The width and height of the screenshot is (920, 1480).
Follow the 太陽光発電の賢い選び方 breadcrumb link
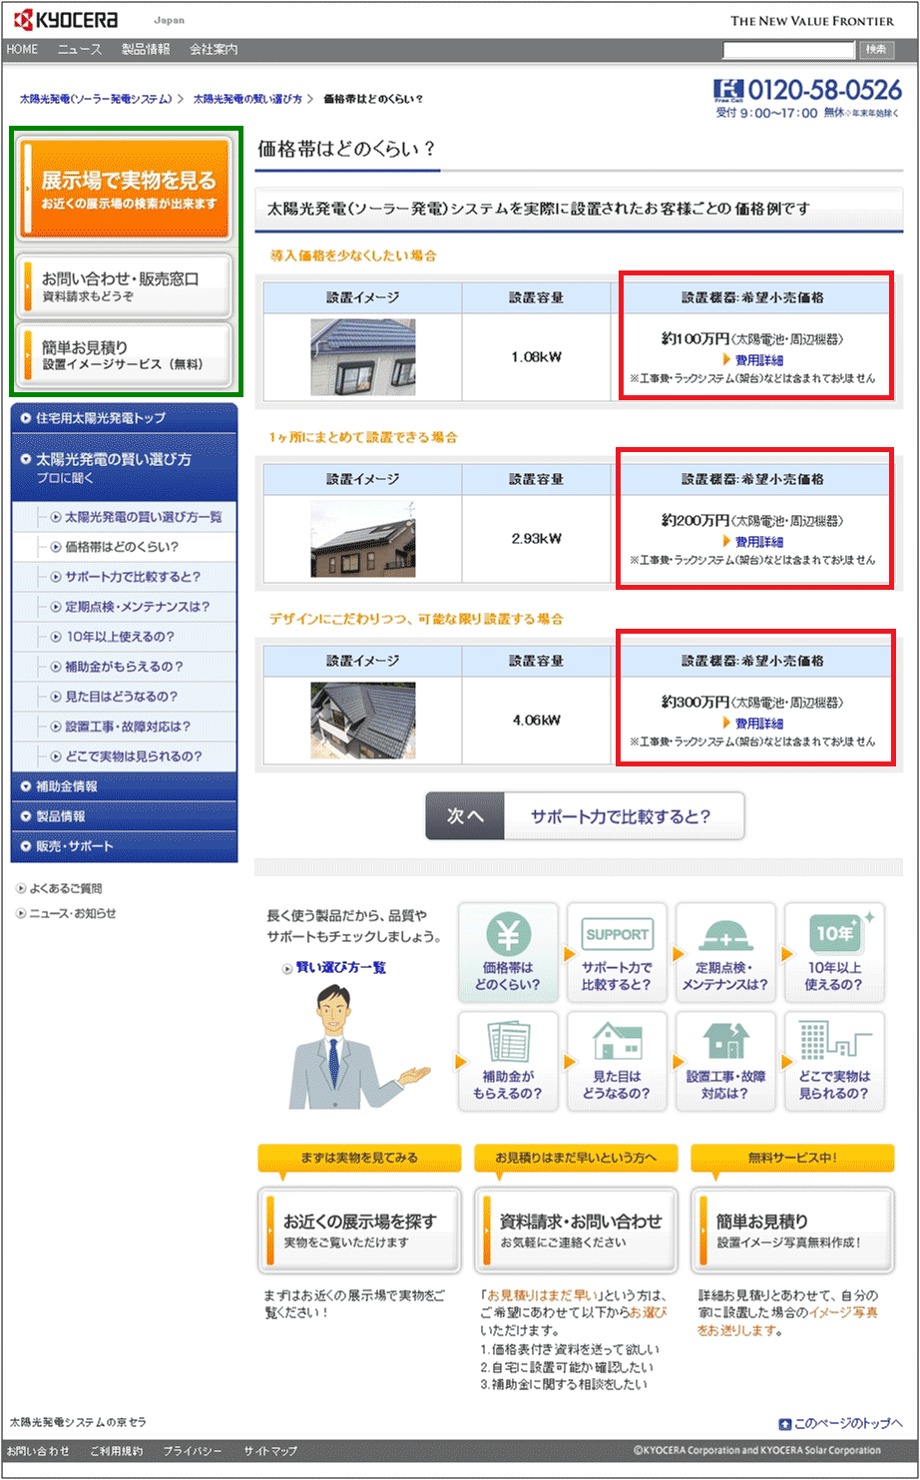point(247,99)
